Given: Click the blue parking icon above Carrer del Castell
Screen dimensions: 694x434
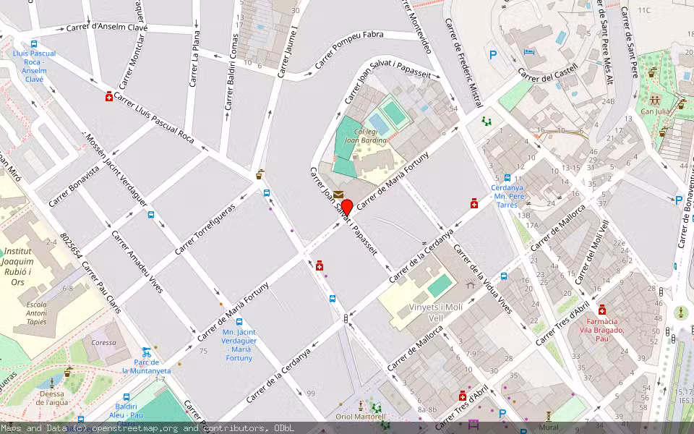Looking at the screenshot, I should click(x=492, y=54).
